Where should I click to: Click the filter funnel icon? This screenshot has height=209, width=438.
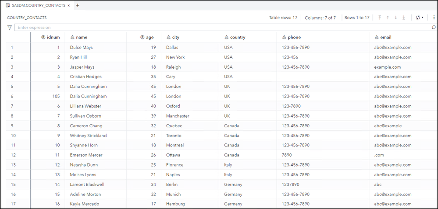(10, 27)
